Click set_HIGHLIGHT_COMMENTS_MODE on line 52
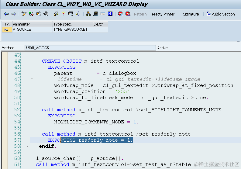This screenshot has width=241, height=169. (x=180, y=110)
